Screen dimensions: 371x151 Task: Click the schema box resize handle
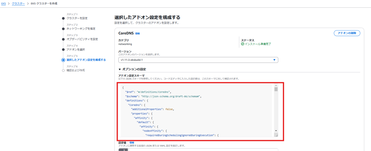(276, 135)
